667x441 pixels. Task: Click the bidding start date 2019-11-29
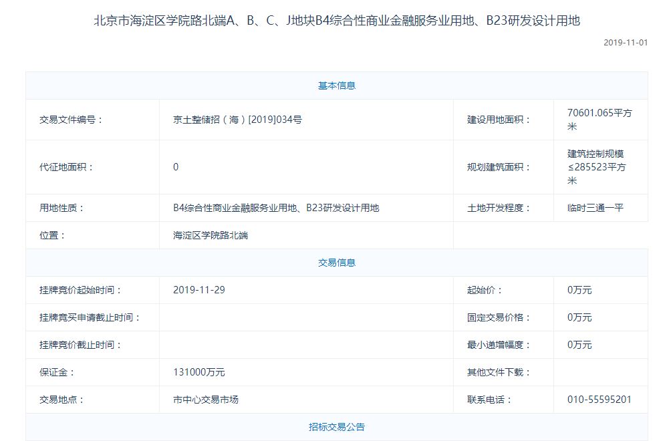click(x=199, y=289)
